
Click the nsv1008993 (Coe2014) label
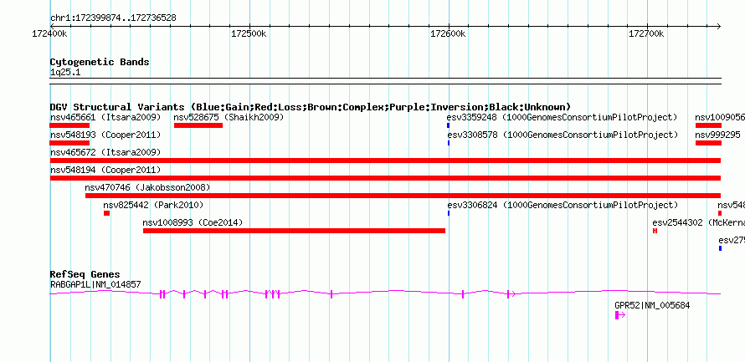193,222
